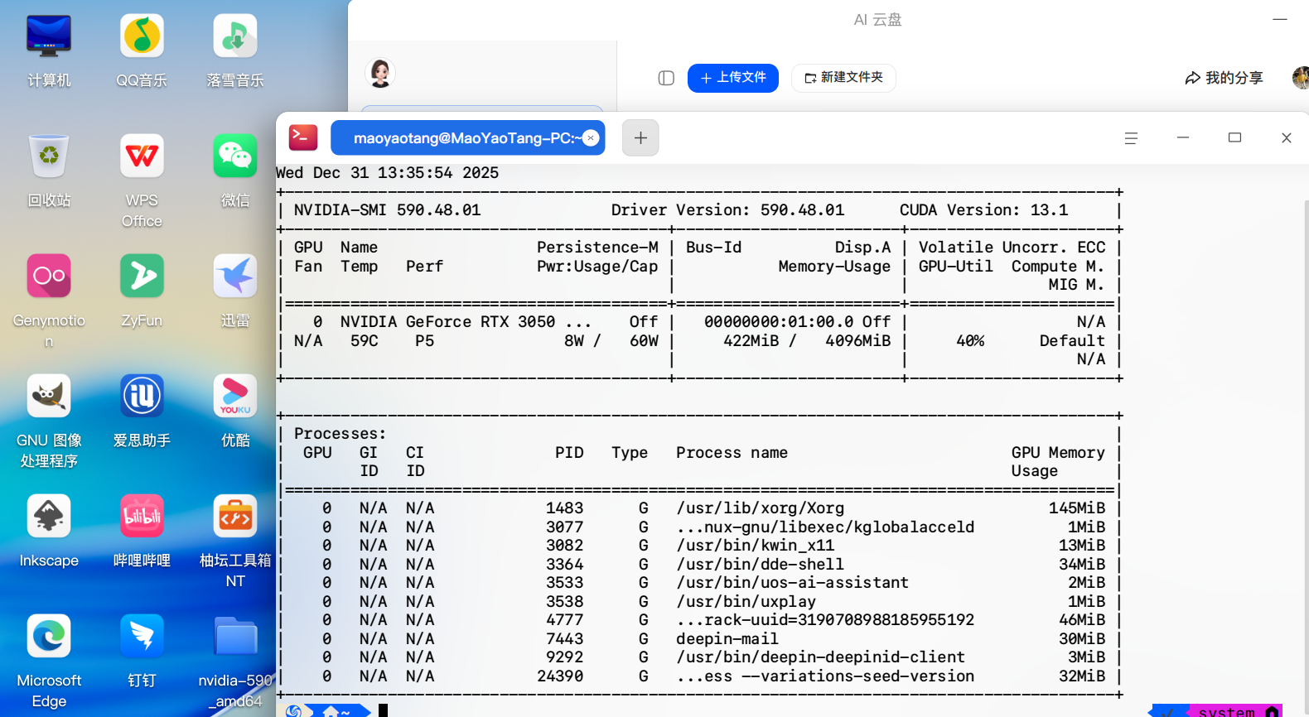This screenshot has height=717, width=1309.
Task: Click the AI 云盘 window title
Action: (878, 20)
